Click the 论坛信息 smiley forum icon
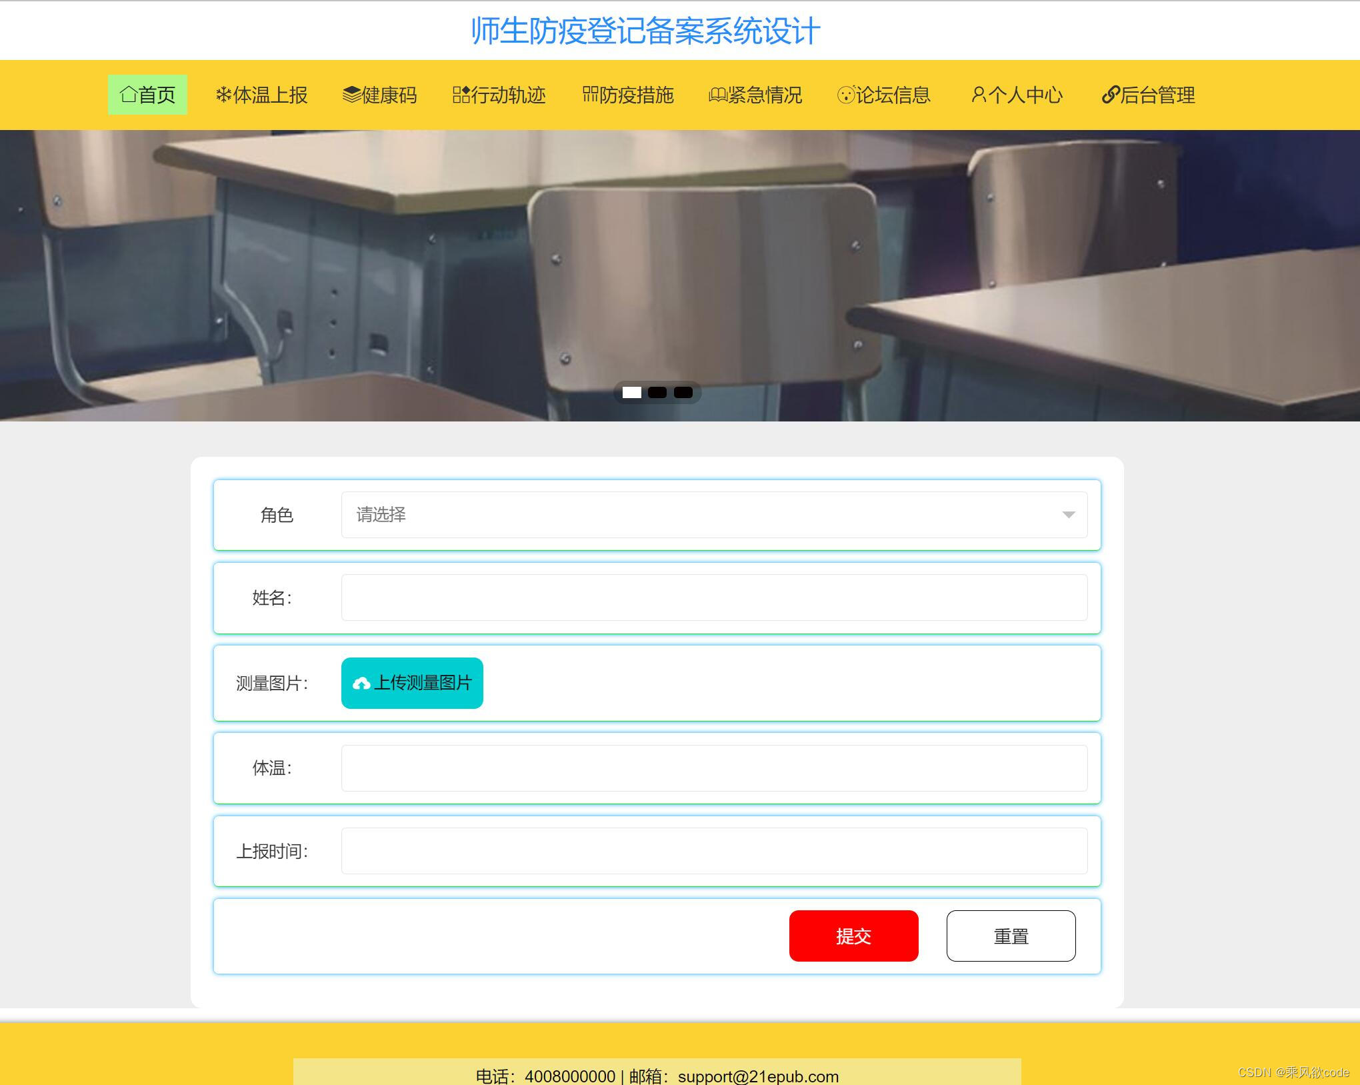 (x=845, y=95)
